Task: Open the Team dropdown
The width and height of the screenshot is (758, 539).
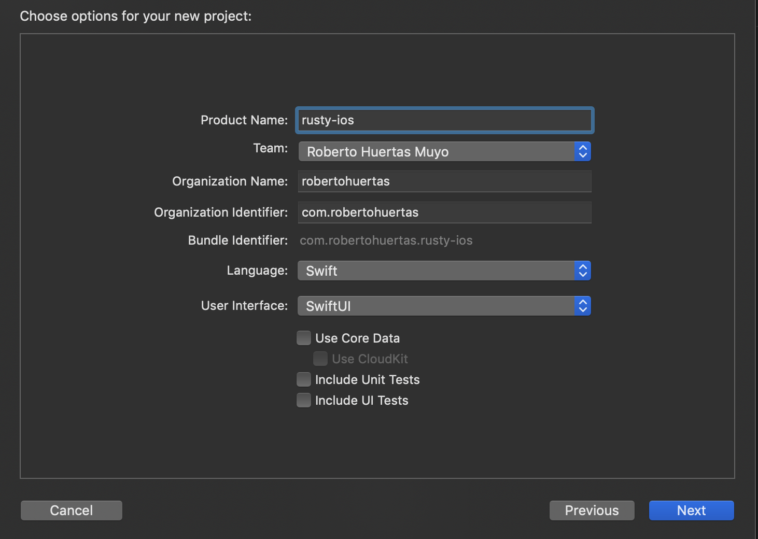Action: pyautogui.click(x=443, y=151)
